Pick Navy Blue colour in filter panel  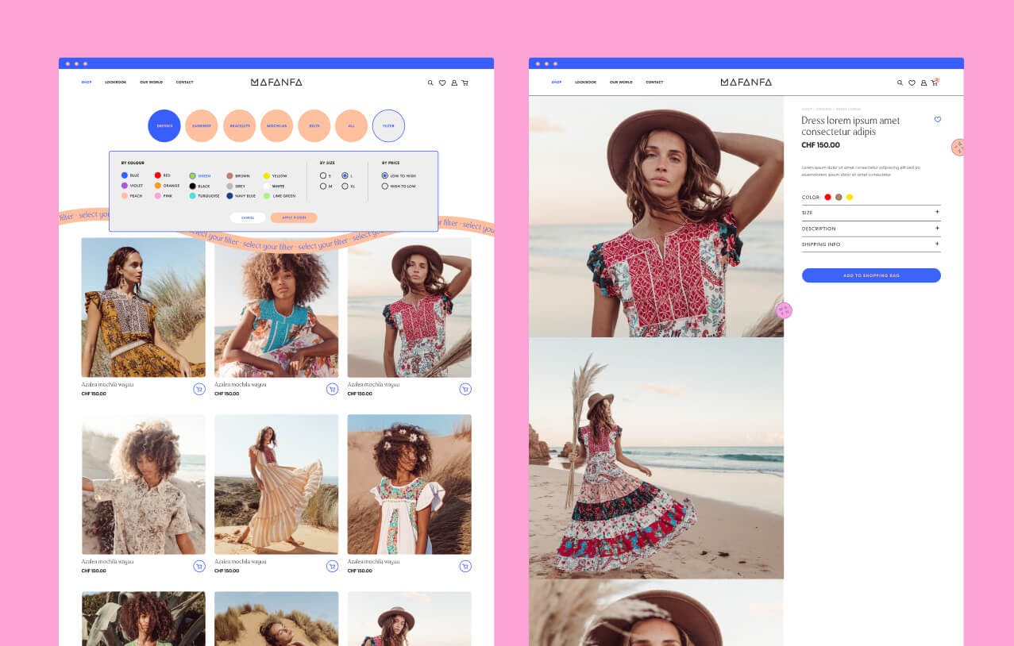pyautogui.click(x=229, y=196)
